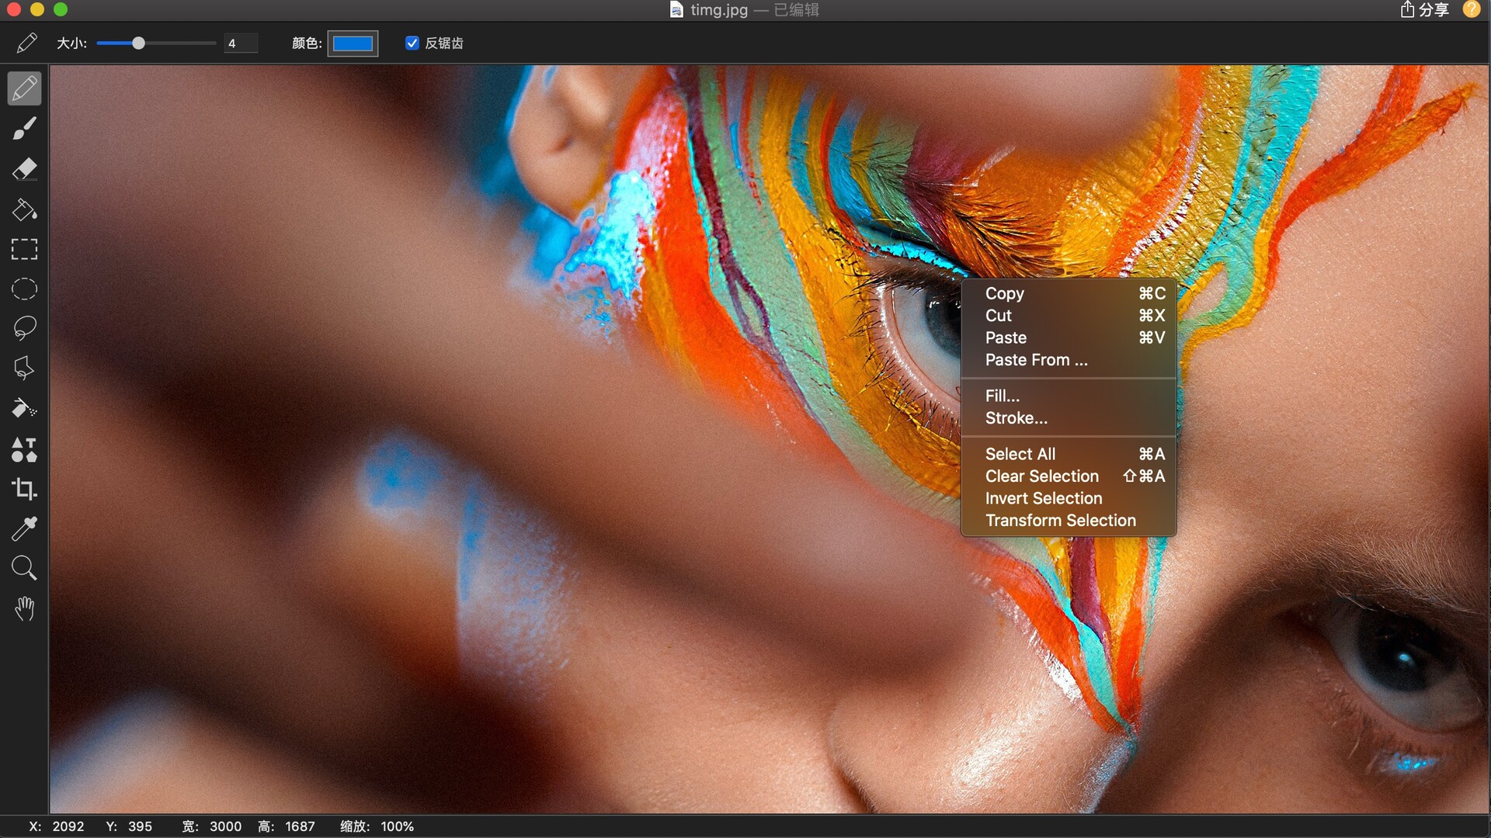Select the Paintbrush tool
Viewport: 1491px width, 838px height.
(24, 129)
